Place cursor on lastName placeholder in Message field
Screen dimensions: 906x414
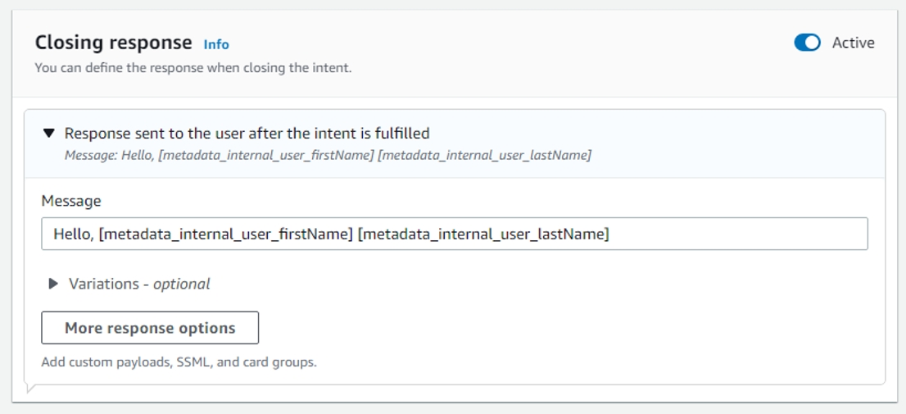[x=483, y=234]
